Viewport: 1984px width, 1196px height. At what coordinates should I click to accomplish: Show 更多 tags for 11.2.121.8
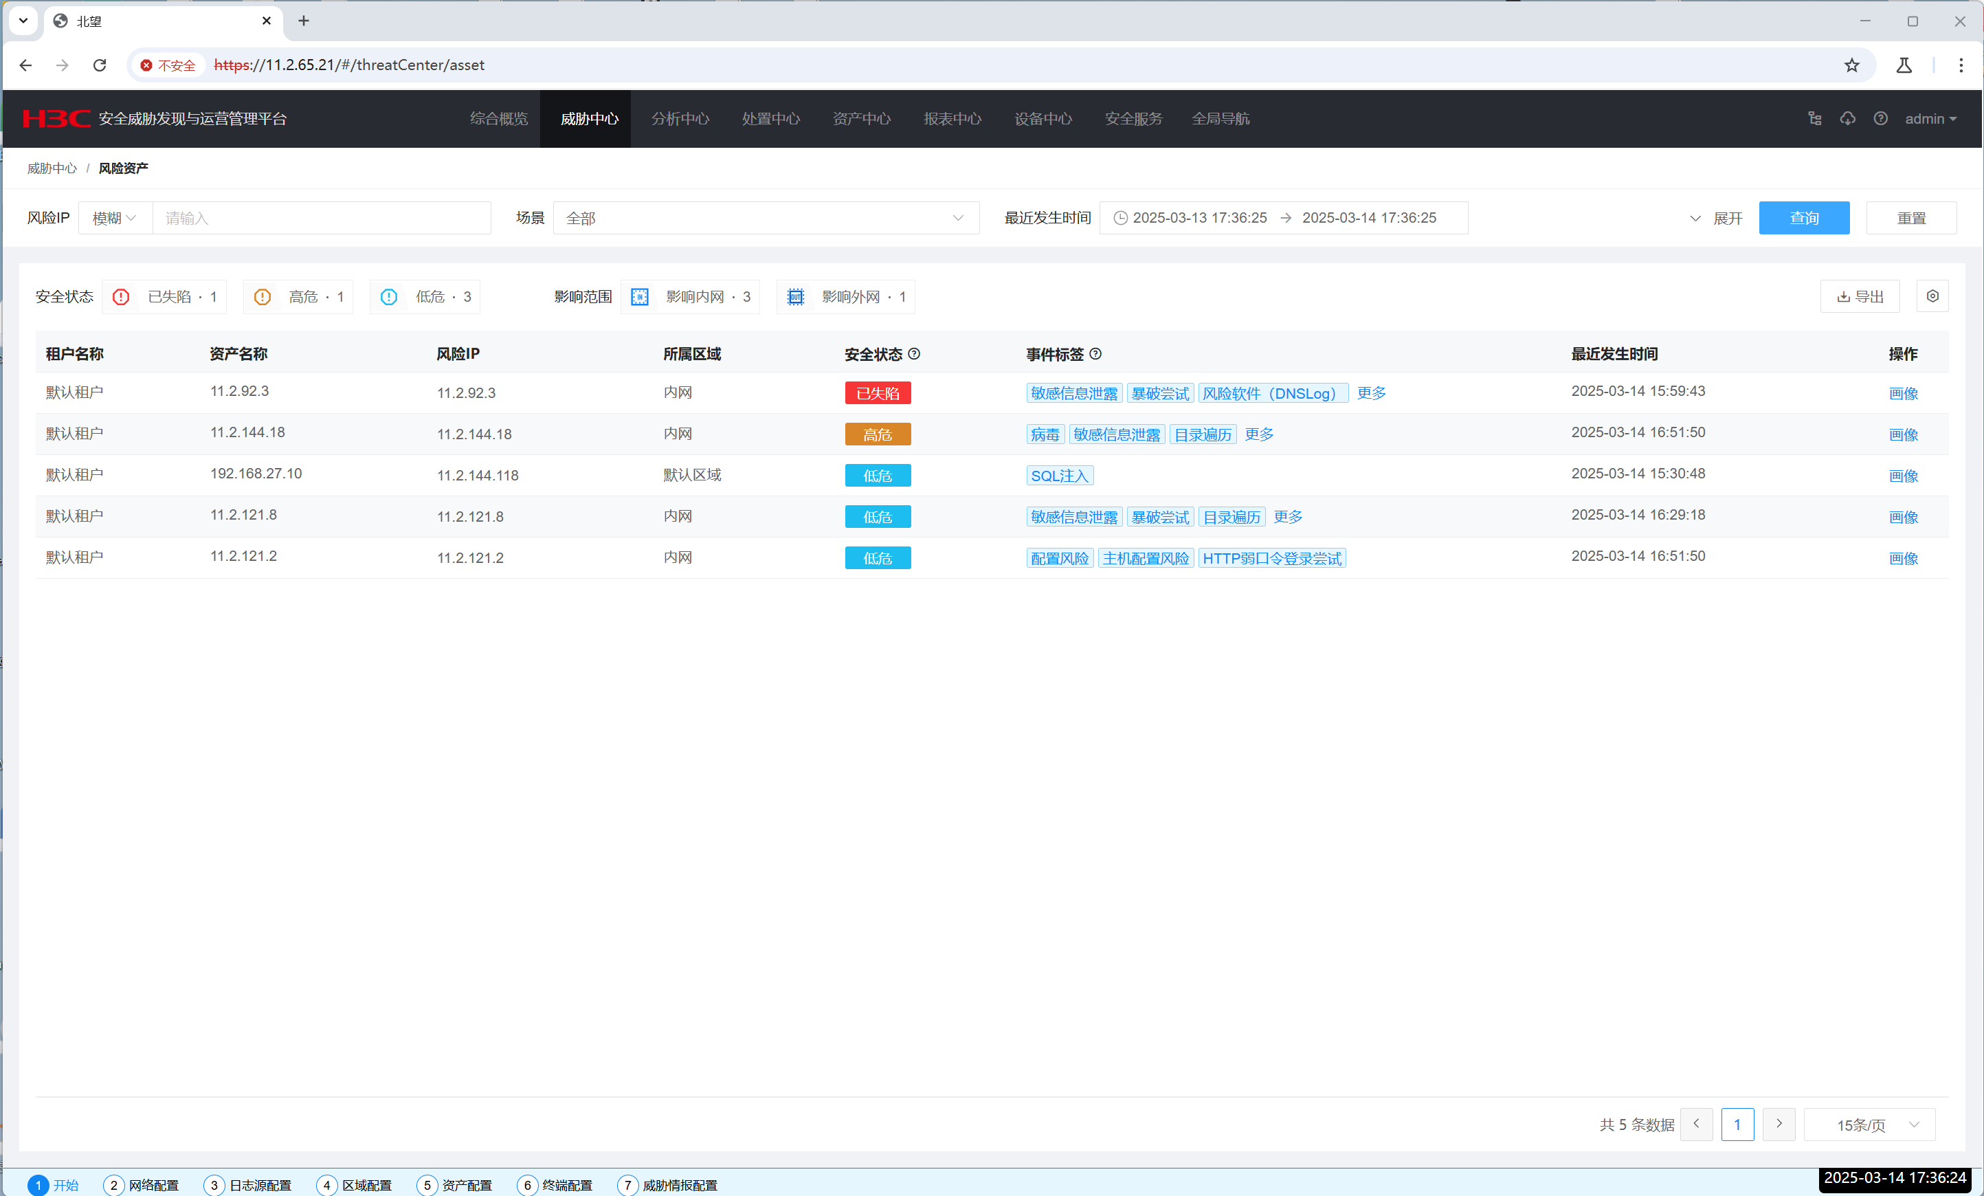tap(1288, 516)
